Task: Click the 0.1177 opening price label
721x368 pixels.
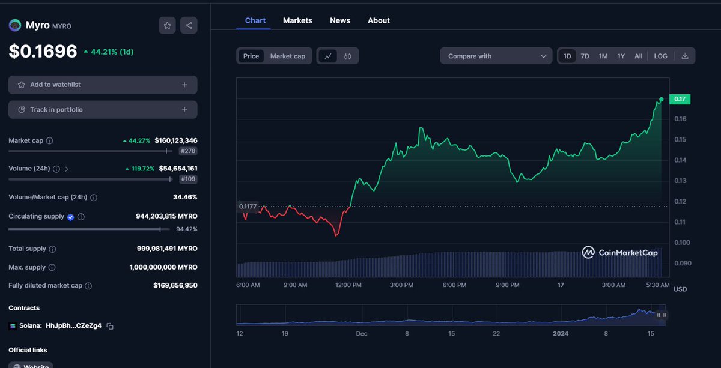Action: (x=248, y=206)
